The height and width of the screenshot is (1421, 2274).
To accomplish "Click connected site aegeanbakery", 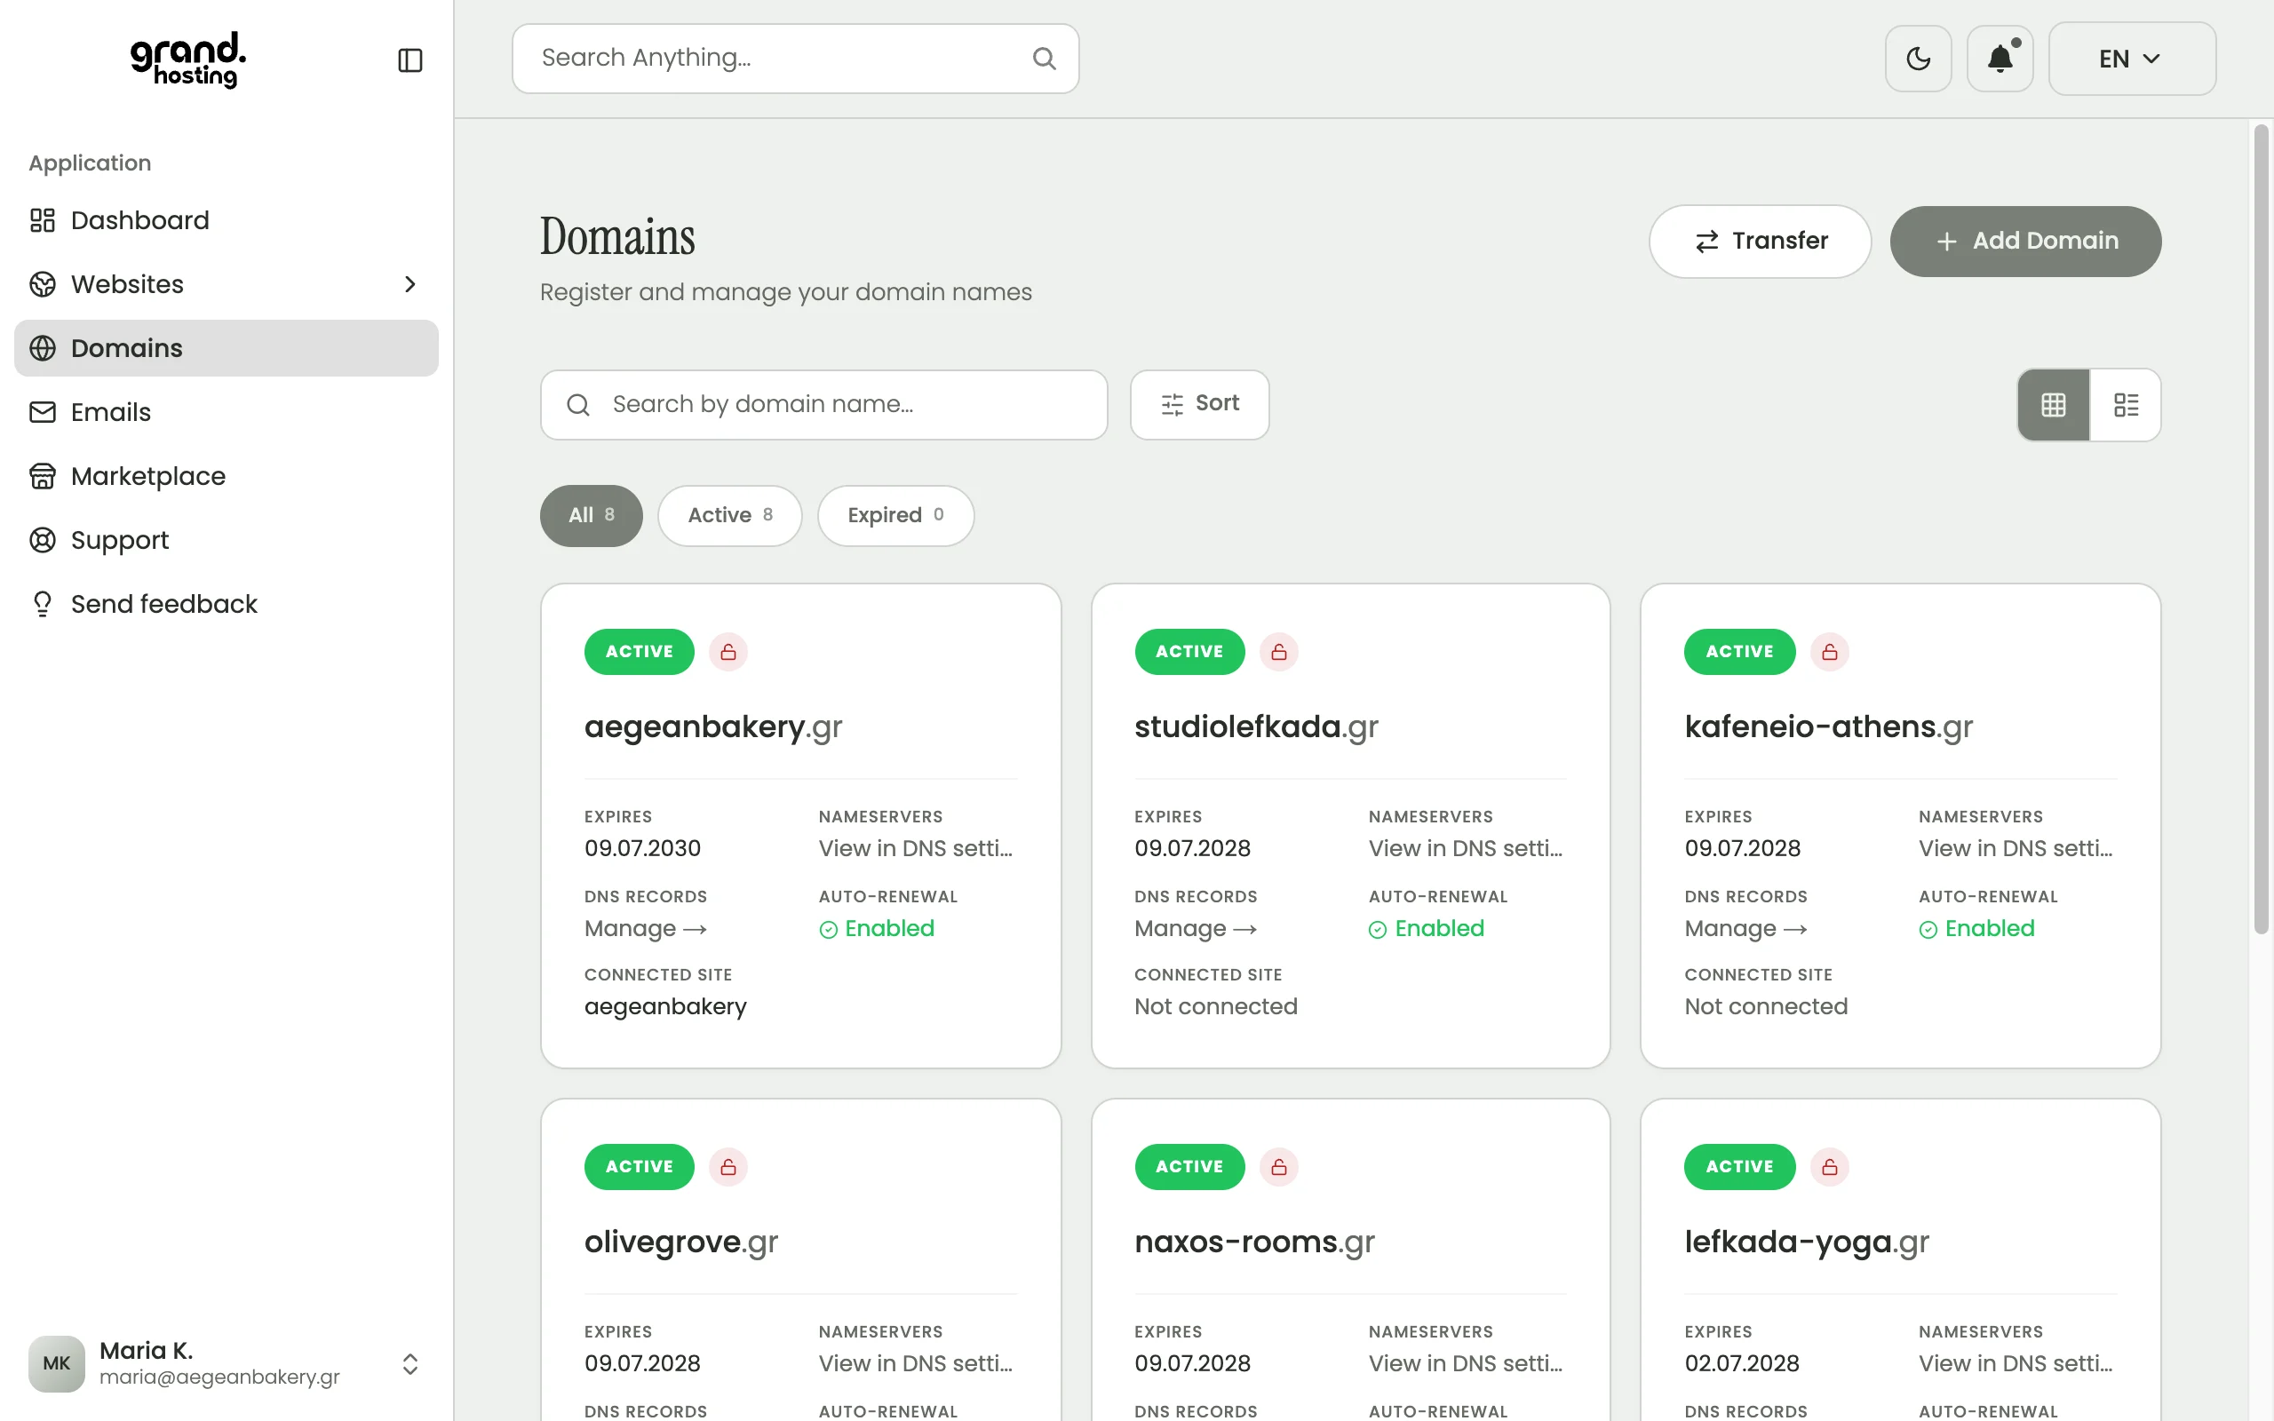I will pos(665,1006).
